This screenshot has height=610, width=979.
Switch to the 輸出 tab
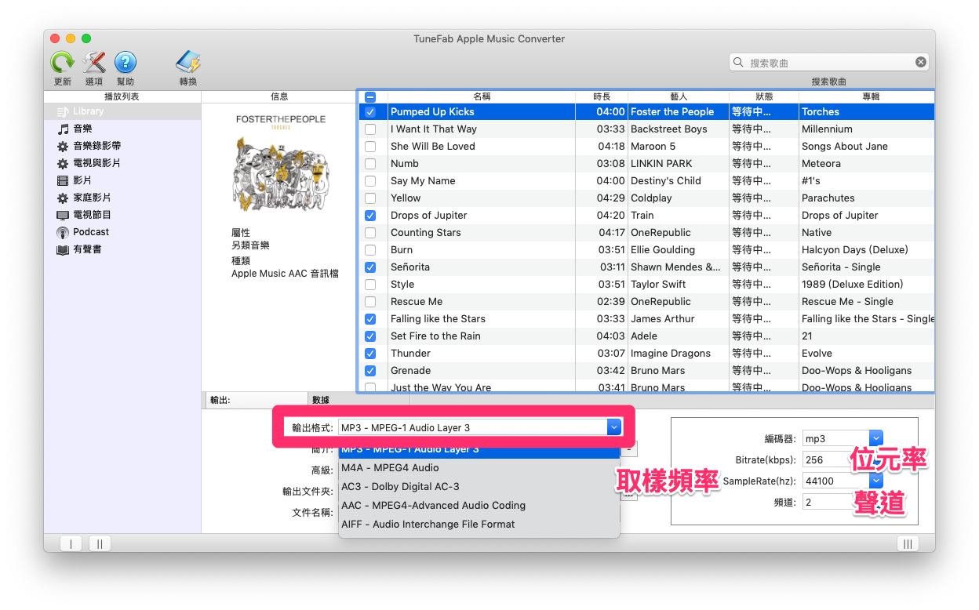[x=257, y=400]
